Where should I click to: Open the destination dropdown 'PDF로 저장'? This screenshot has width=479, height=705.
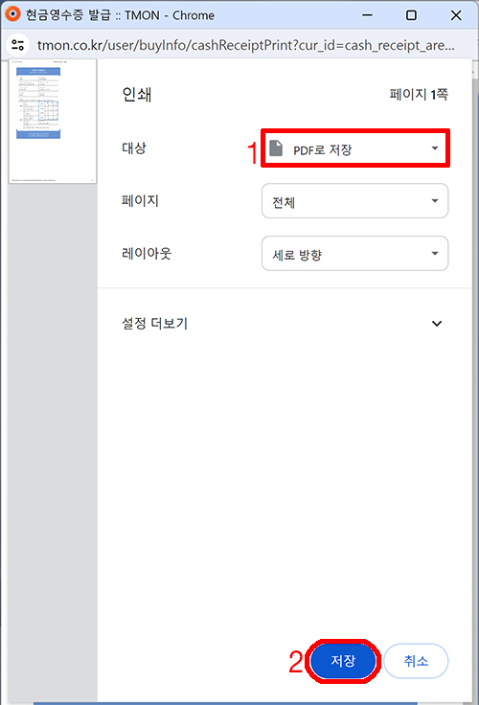[354, 148]
